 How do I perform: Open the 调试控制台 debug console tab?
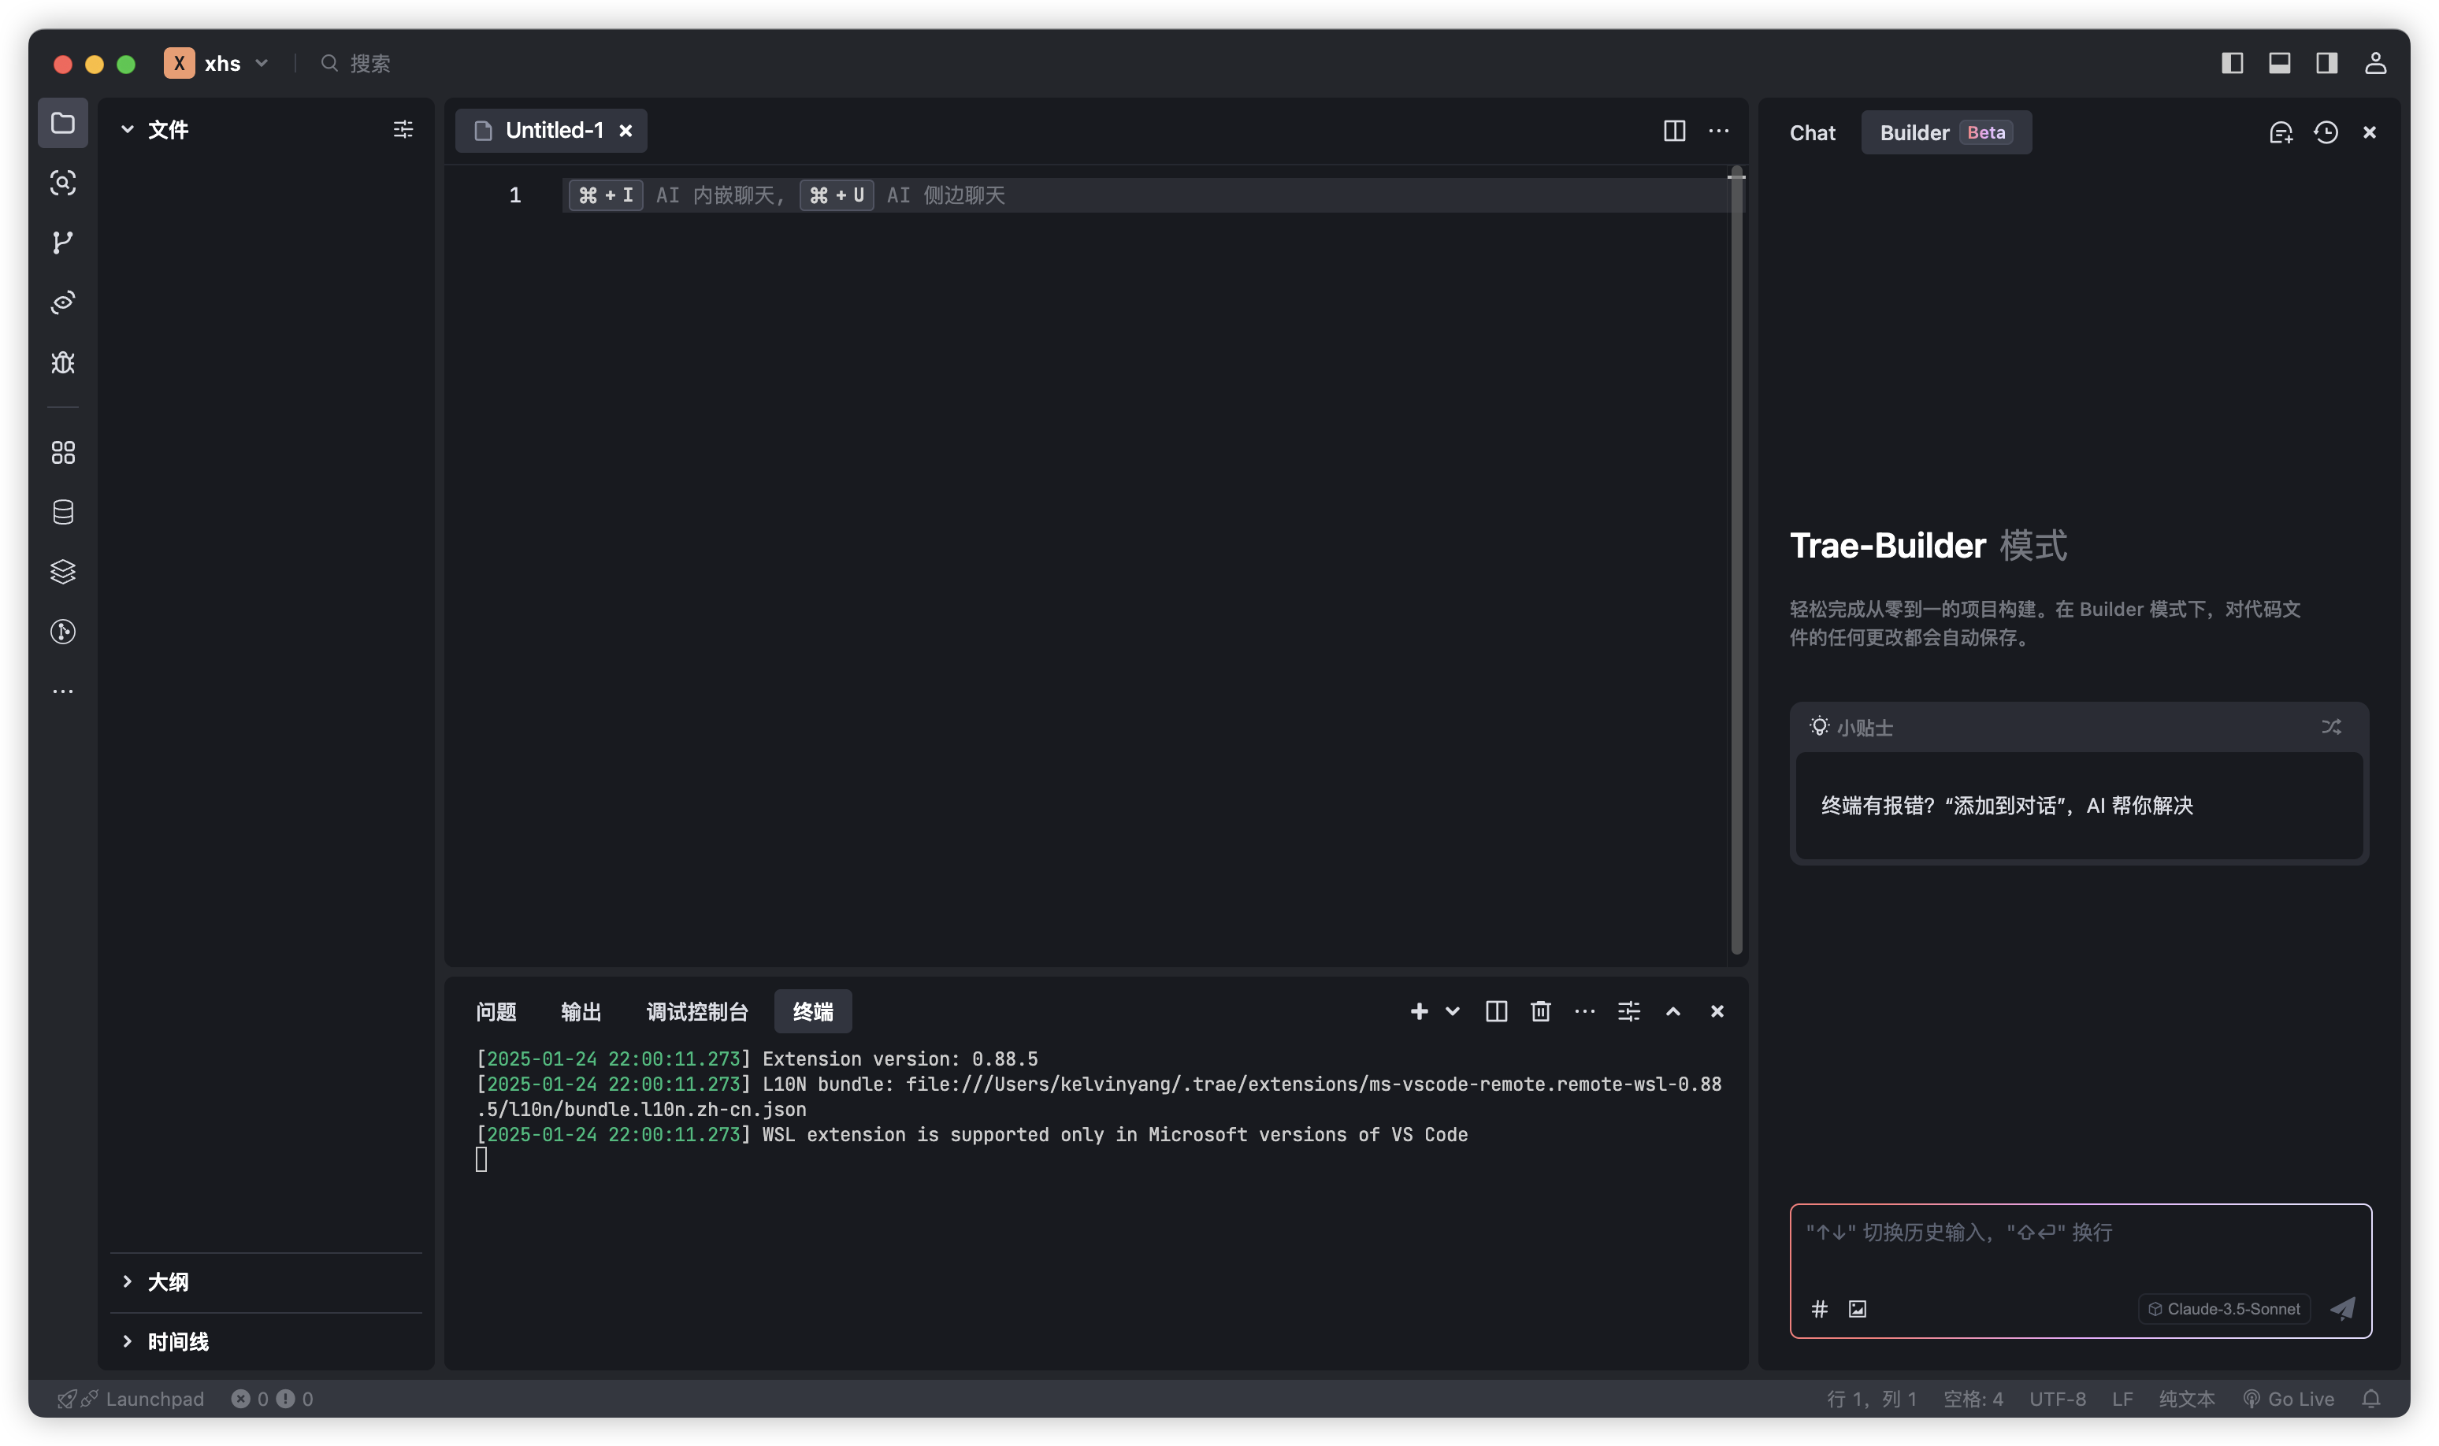[698, 1011]
